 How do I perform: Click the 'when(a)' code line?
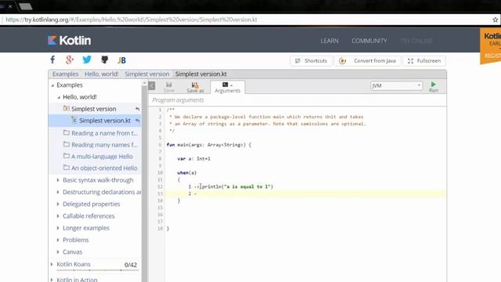[187, 172]
